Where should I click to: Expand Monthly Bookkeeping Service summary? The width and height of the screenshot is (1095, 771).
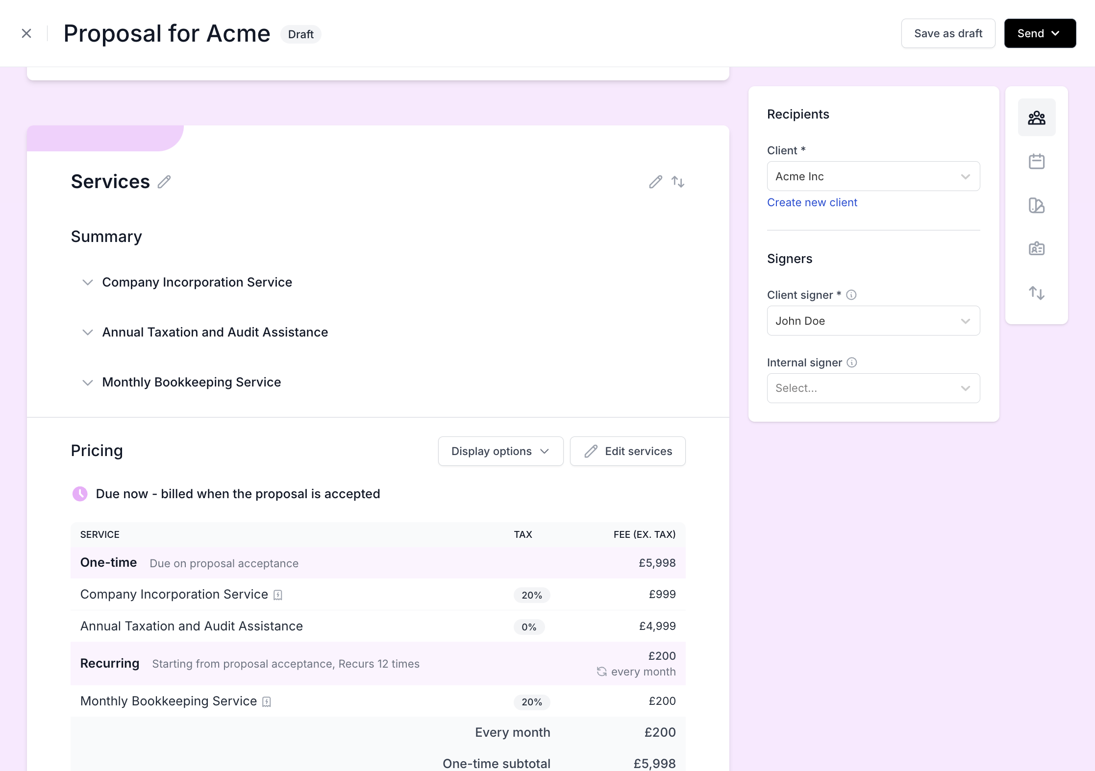coord(88,383)
